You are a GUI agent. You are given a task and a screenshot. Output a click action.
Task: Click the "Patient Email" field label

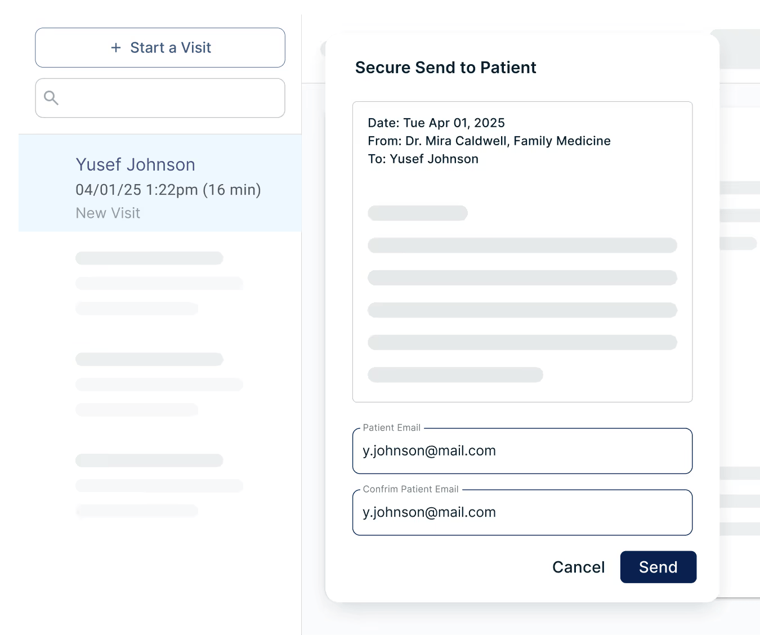pyautogui.click(x=391, y=428)
